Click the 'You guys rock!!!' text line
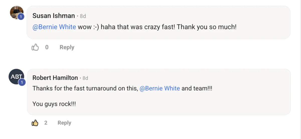The width and height of the screenshot is (301, 139). 54,104
